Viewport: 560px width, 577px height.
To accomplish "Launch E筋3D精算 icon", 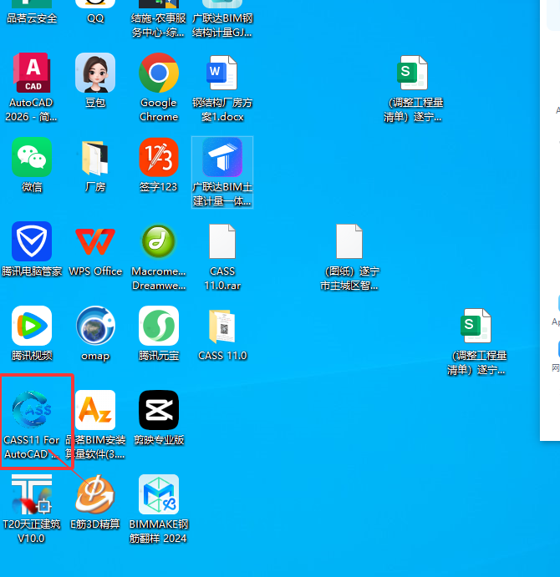I will point(95,494).
